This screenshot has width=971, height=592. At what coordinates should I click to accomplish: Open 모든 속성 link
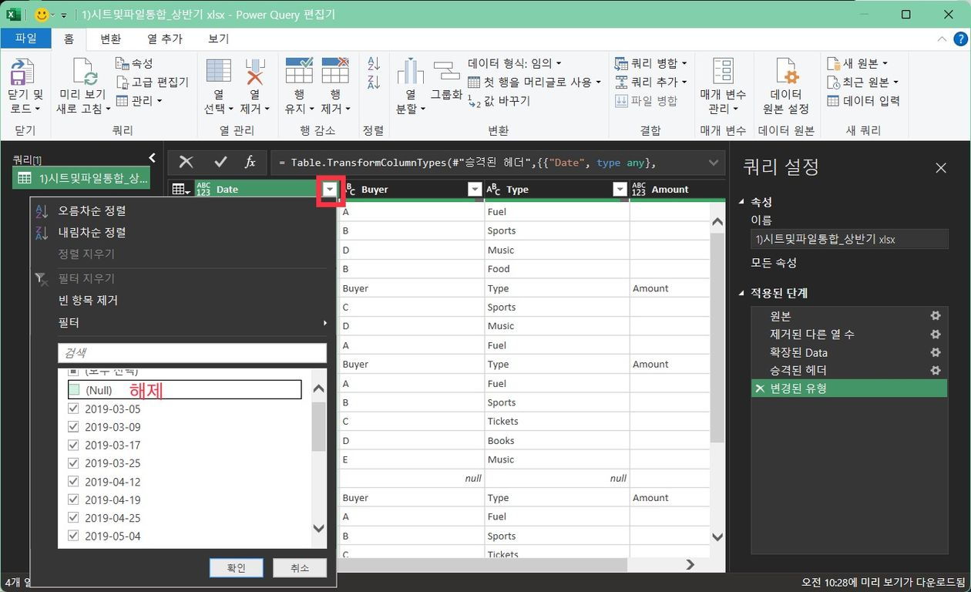(774, 263)
